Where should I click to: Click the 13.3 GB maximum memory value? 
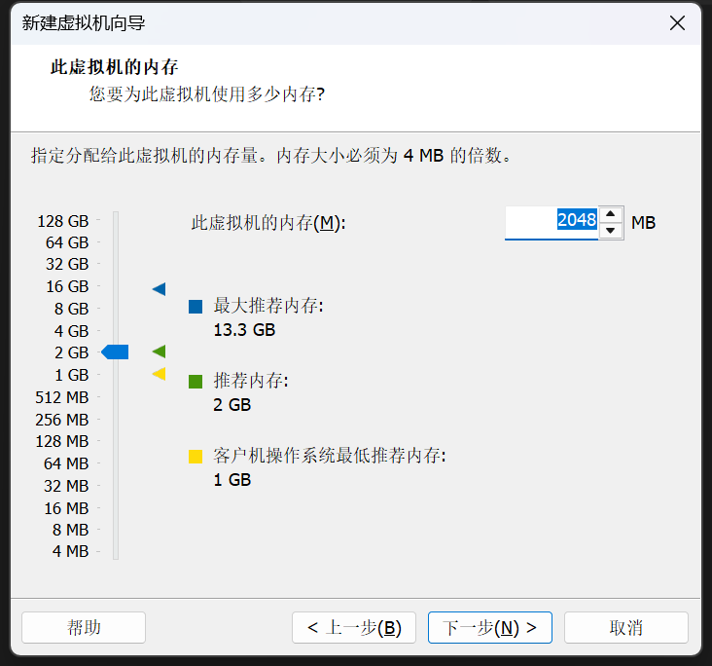[244, 330]
